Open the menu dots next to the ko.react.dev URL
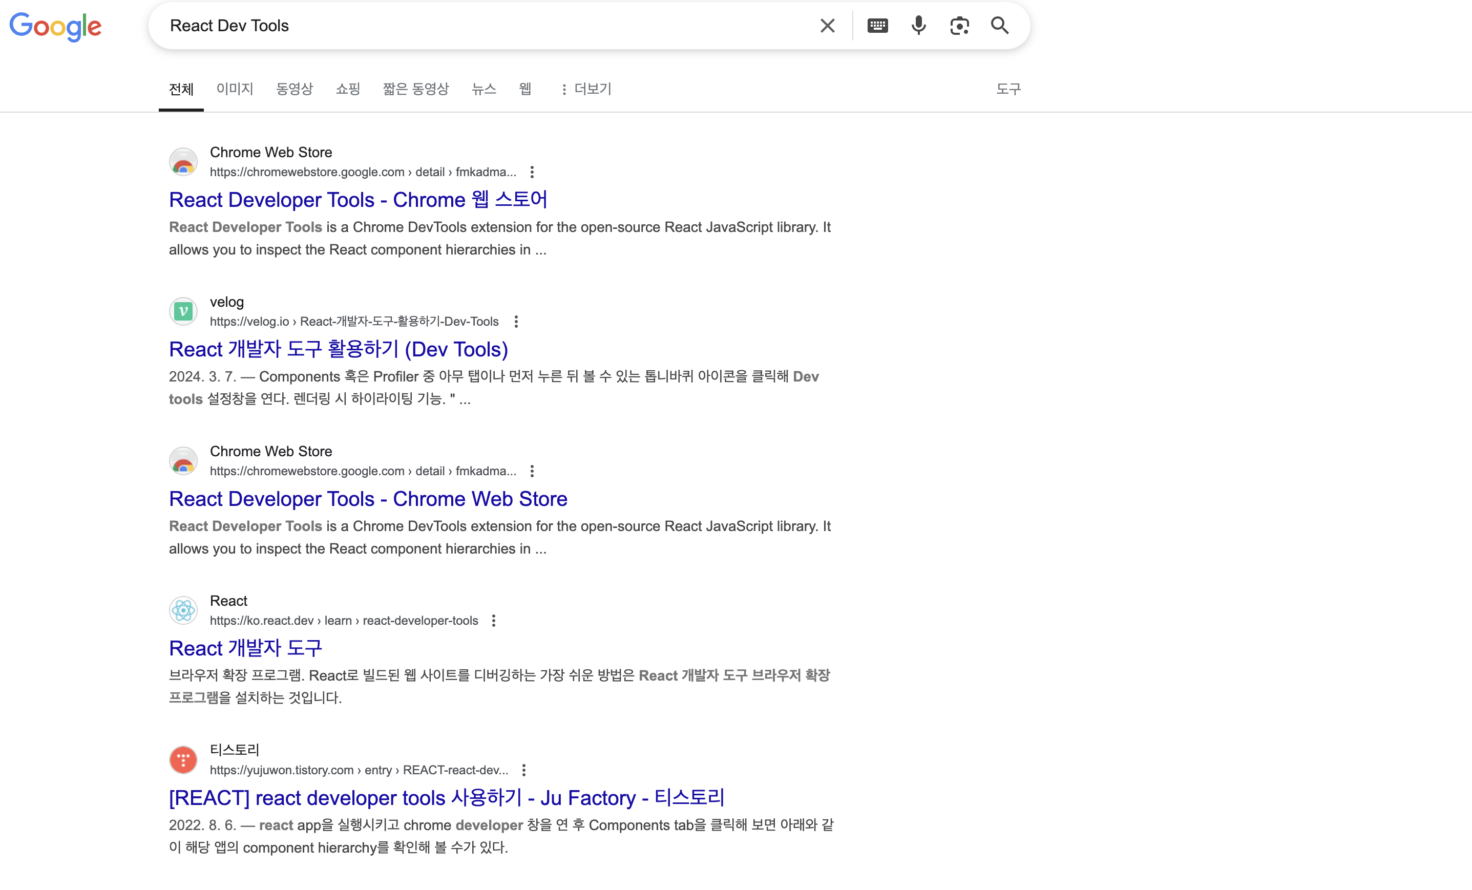 (x=493, y=621)
